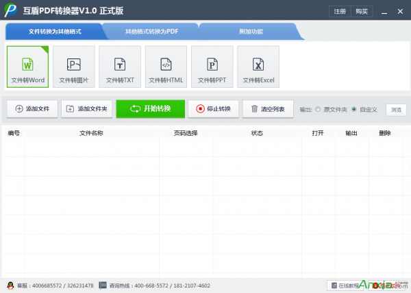Select the 文件转图片 conversion icon

click(x=74, y=67)
